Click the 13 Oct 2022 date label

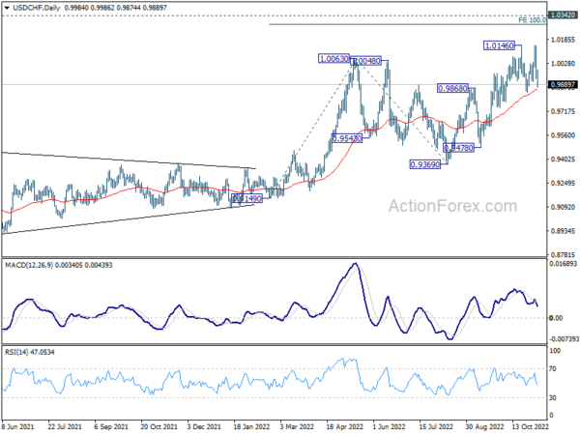pyautogui.click(x=530, y=426)
